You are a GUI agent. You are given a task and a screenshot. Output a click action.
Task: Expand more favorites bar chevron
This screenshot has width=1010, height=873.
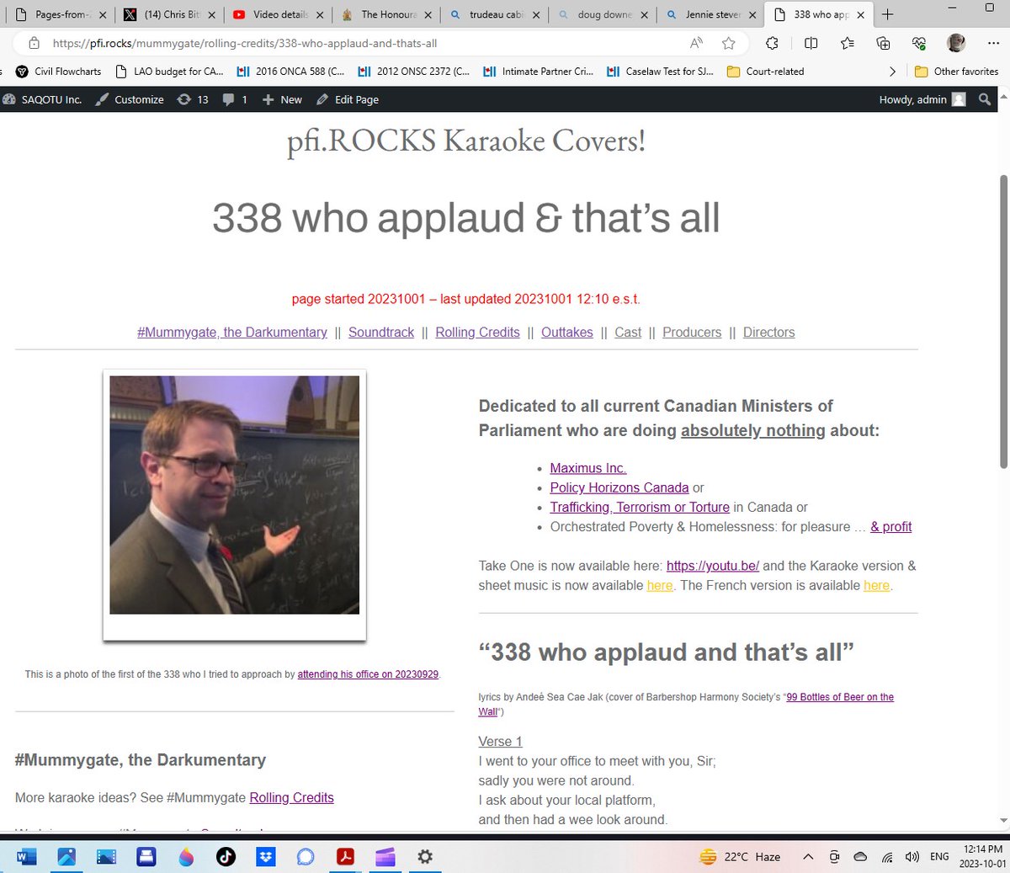(892, 72)
